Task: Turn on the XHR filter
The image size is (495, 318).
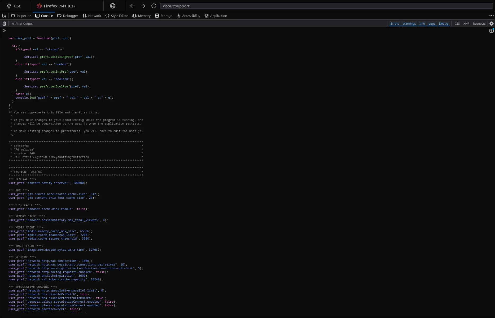Action: pos(466,24)
